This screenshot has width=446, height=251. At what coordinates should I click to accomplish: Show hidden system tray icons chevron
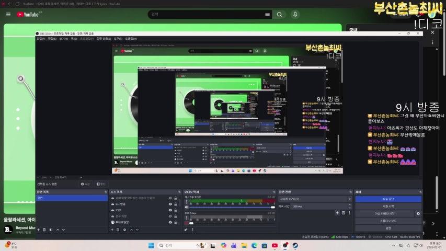tap(393, 245)
